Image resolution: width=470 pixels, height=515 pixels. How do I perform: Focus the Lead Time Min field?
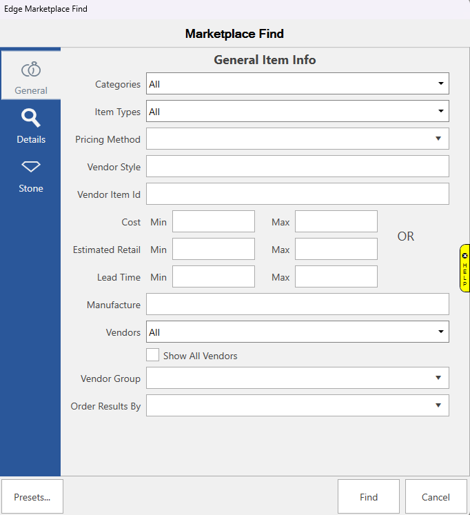coord(214,276)
